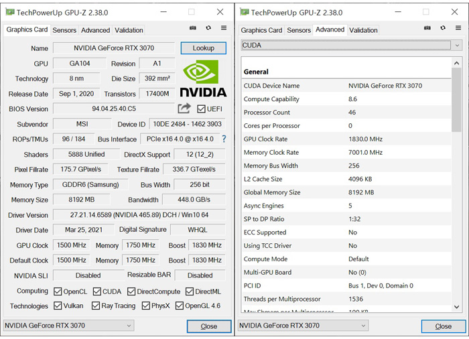Click scrollbar up arrow in CUDA list

[x=456, y=63]
